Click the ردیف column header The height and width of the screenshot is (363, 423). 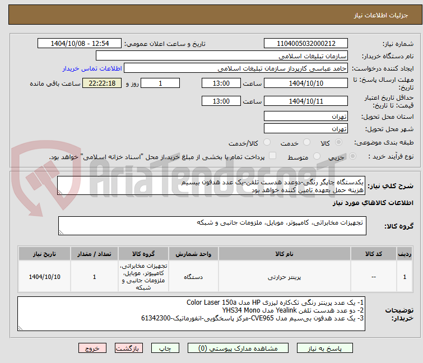tap(405, 254)
